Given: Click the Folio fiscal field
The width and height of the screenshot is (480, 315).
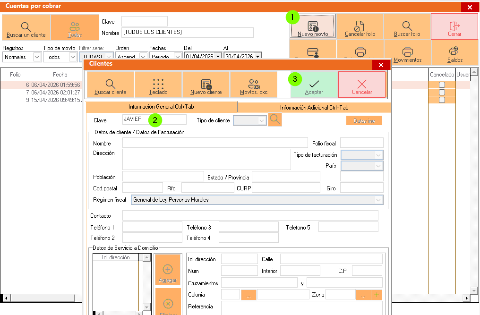Looking at the screenshot, I should [x=362, y=143].
